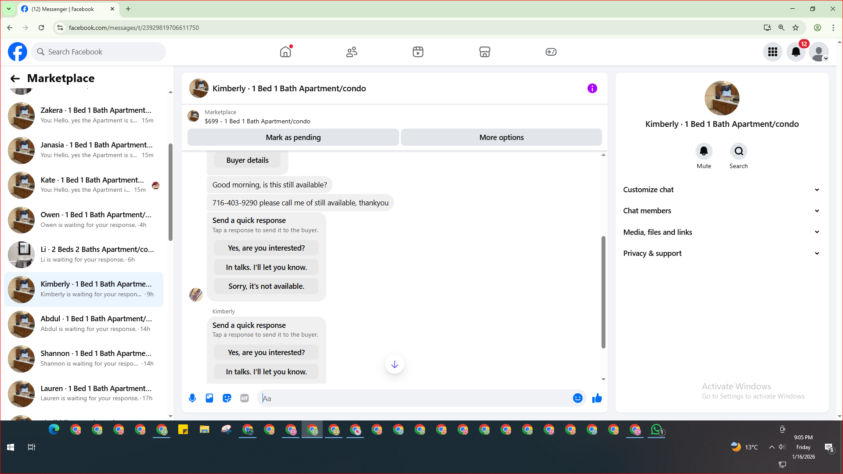This screenshot has width=843, height=474.
Task: Open the emoji picker in message box
Action: [577, 398]
